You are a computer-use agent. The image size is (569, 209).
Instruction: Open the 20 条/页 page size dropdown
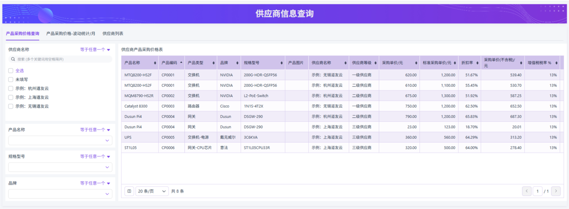pos(152,191)
